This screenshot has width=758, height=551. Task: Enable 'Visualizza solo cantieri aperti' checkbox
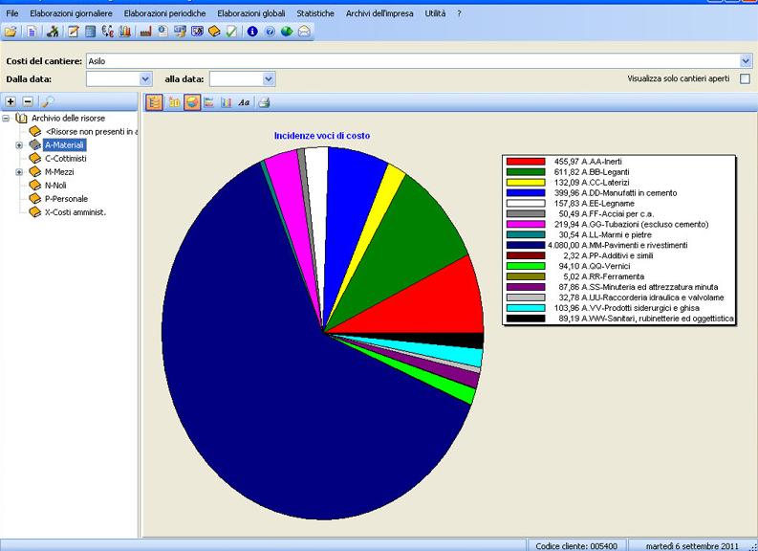[745, 78]
